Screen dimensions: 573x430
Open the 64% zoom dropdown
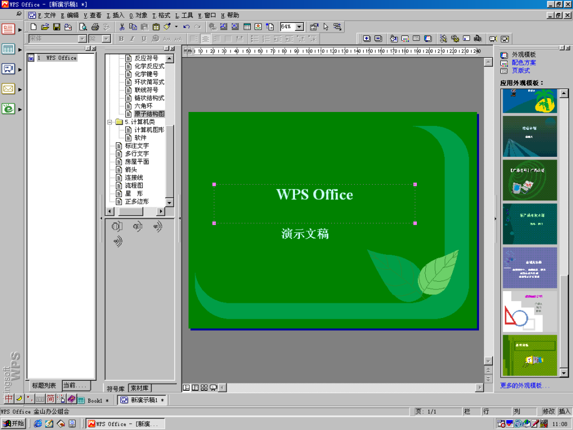click(300, 27)
